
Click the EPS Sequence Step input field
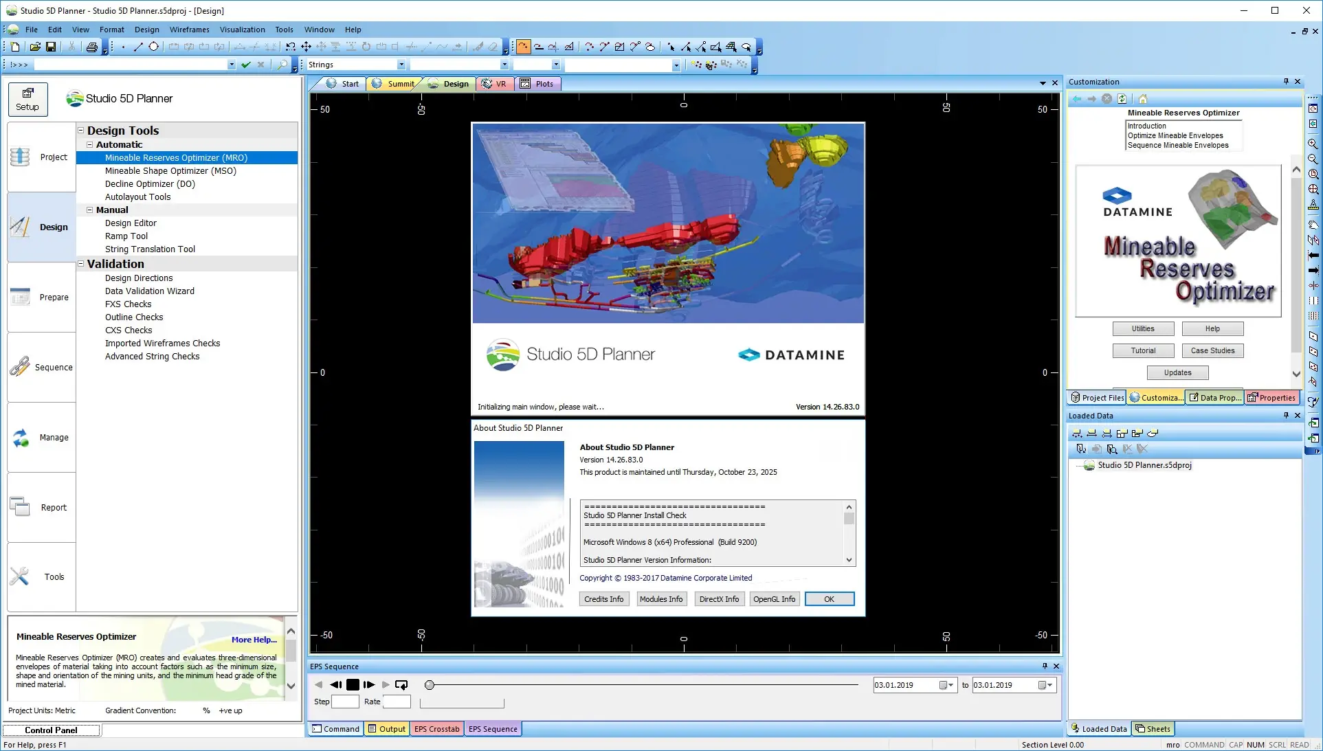345,702
